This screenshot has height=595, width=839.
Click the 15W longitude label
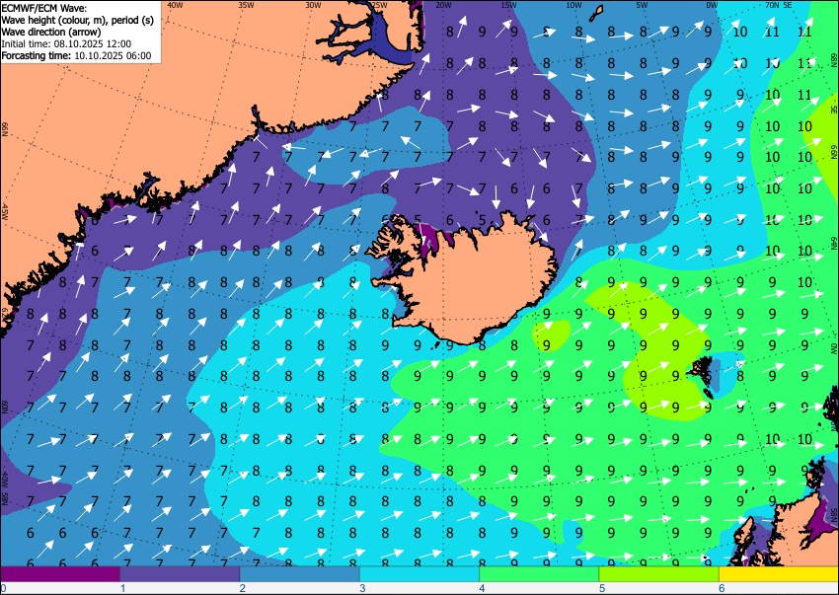[x=509, y=5]
